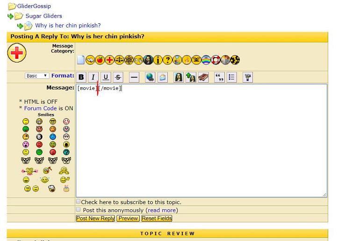Select the life preserver category icon

[x=216, y=60]
